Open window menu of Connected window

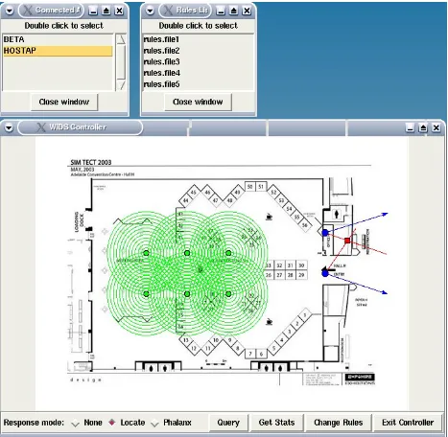click(10, 11)
